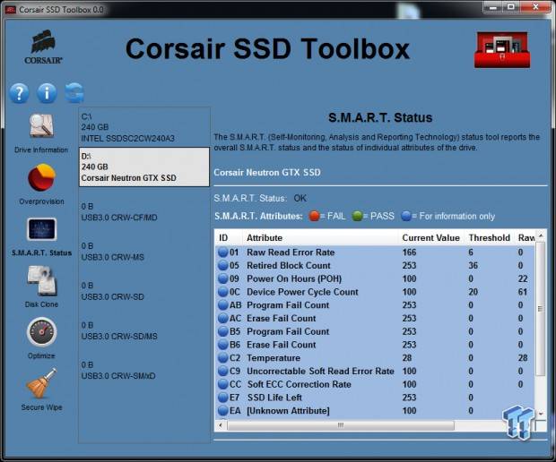Click the threshold value 36 cell

(x=473, y=266)
